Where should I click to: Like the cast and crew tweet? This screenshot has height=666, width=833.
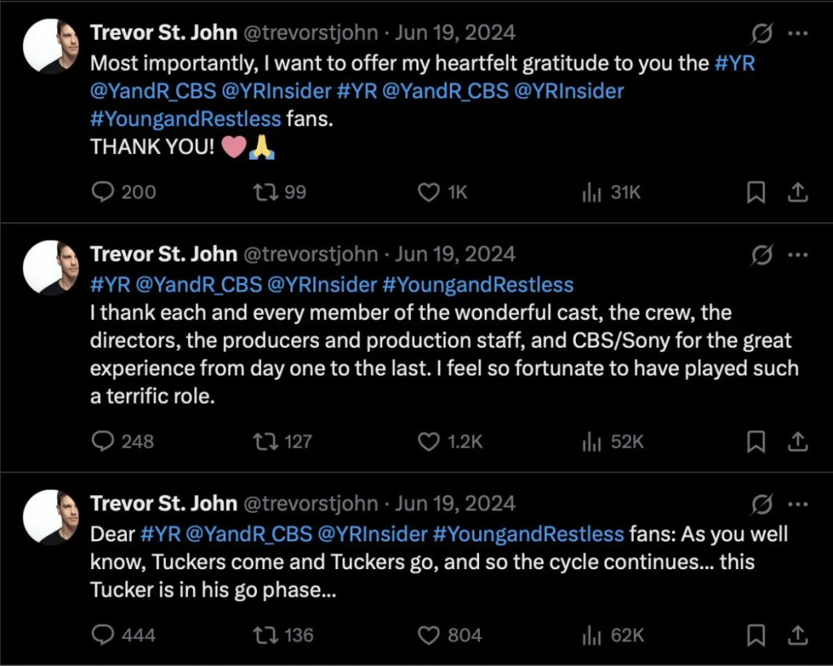coord(429,441)
